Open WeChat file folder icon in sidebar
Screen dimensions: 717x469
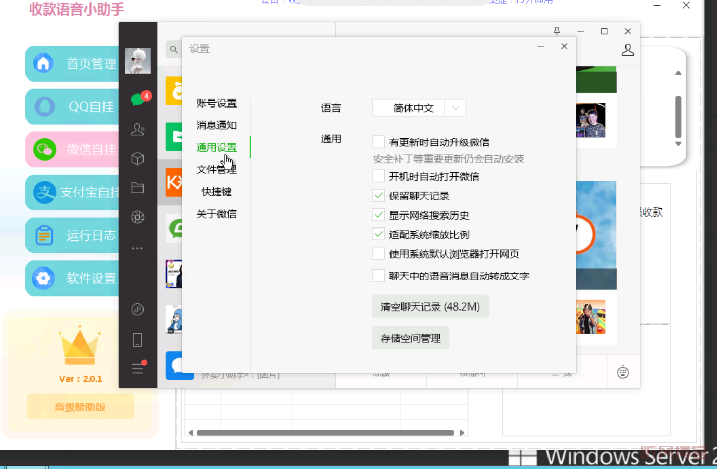tap(137, 187)
